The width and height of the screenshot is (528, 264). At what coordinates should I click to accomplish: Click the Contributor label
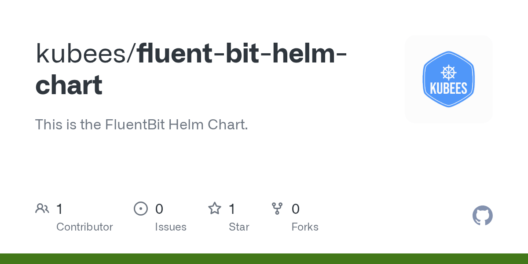(x=84, y=227)
